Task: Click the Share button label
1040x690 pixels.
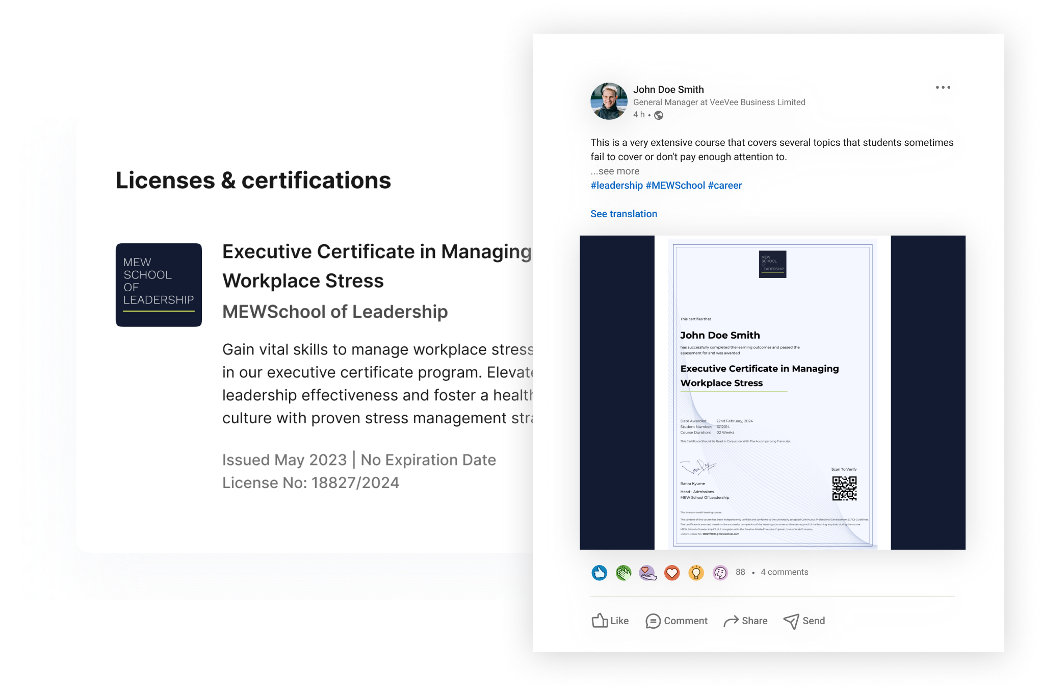Action: 755,621
